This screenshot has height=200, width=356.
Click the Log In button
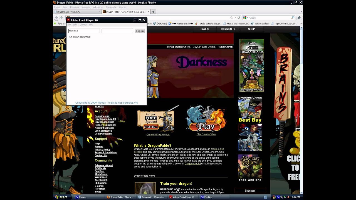click(140, 31)
